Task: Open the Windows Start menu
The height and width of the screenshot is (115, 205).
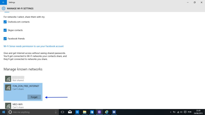Action: click(3, 112)
